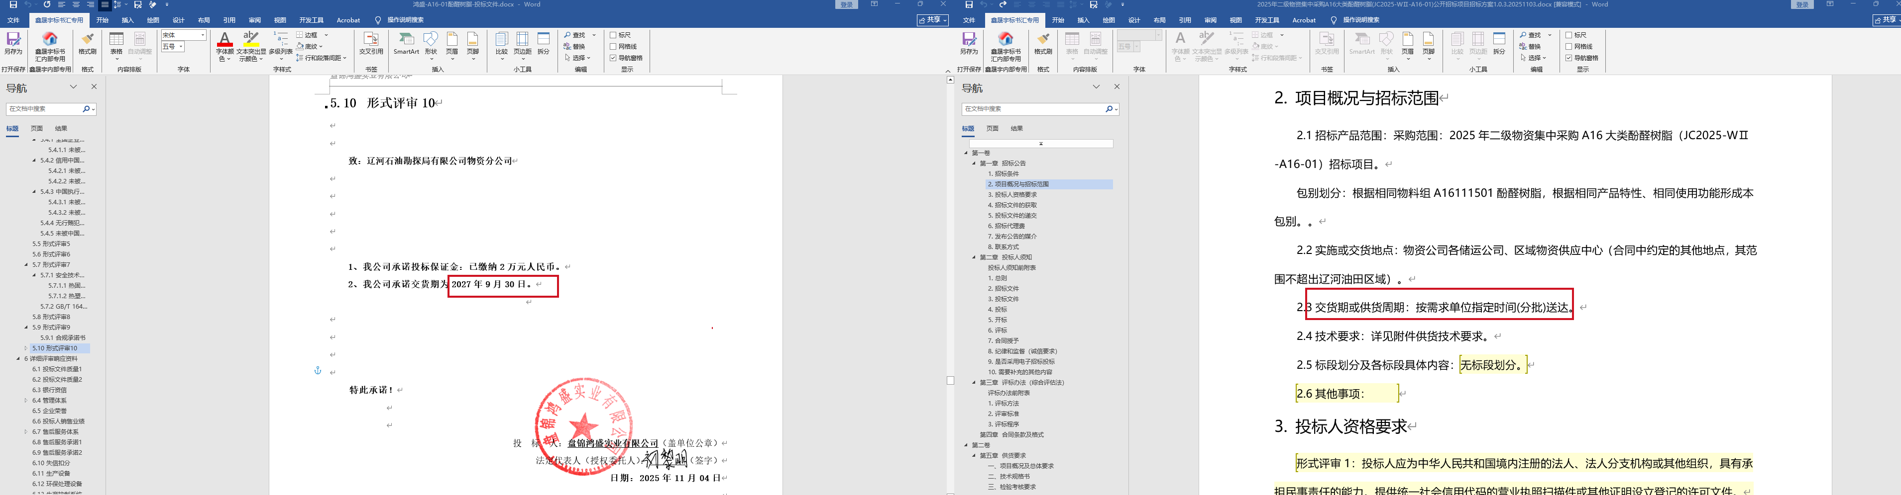Select 5.10 形式评审10 in left navigation
This screenshot has width=1901, height=495.
(55, 348)
